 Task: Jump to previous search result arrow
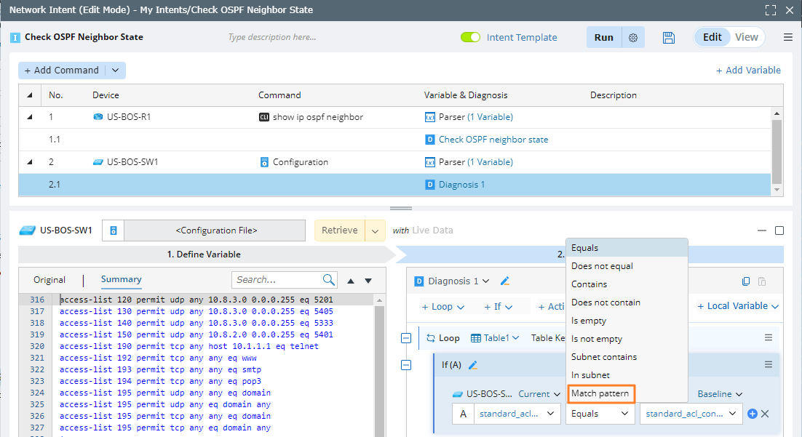point(351,281)
